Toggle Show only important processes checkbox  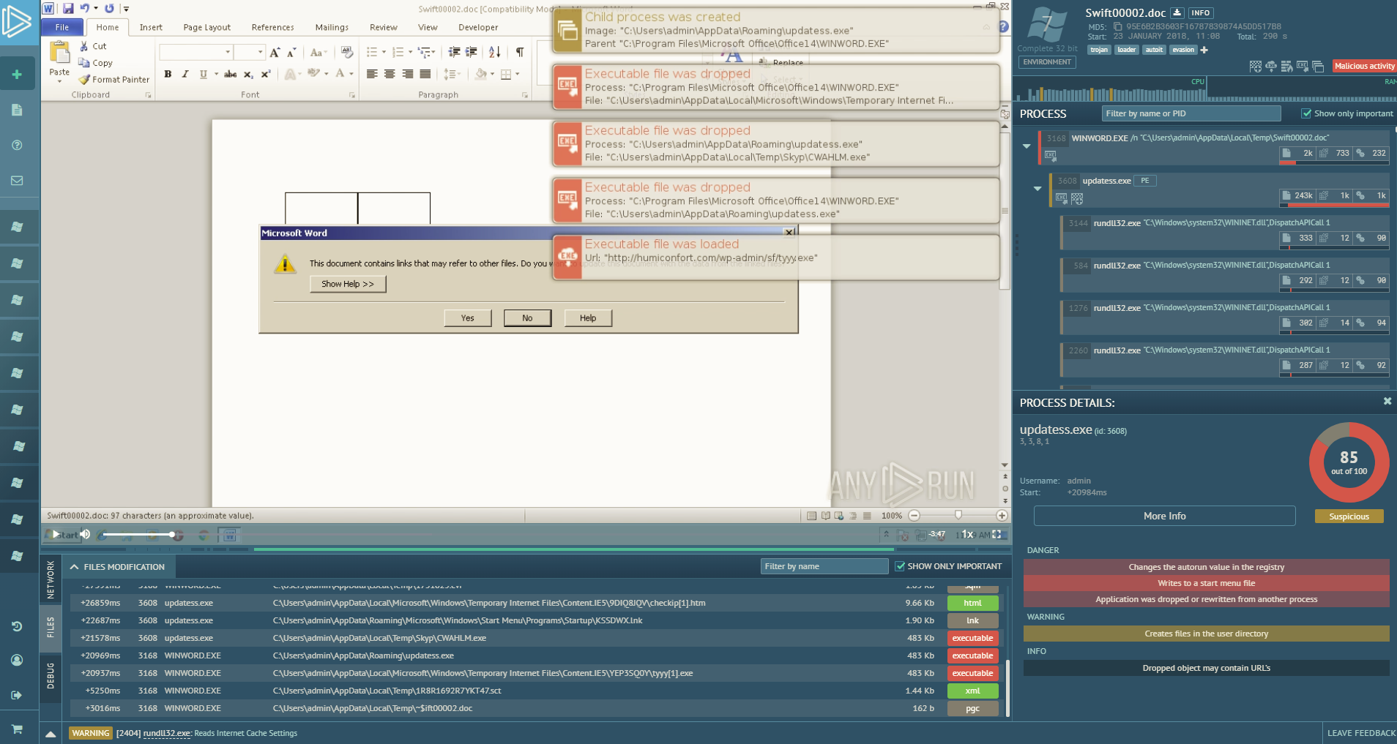[x=1305, y=113]
